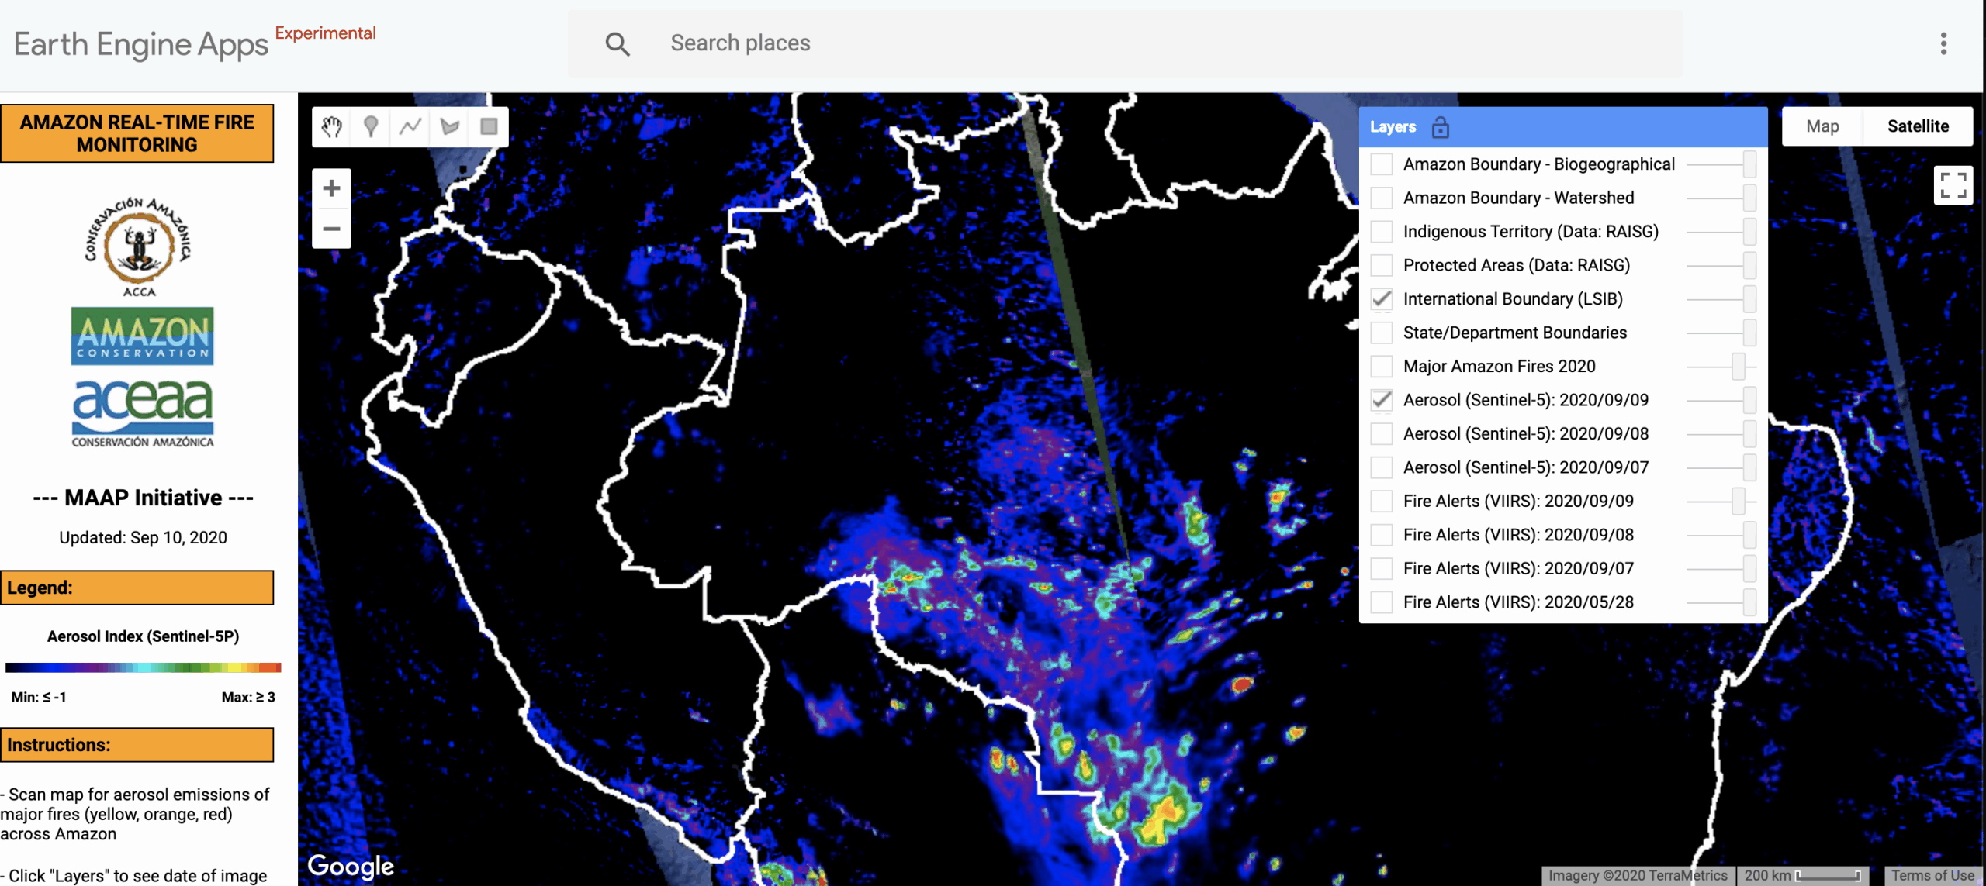Adjust Major Amazon Fires 2020 opacity slider

(1739, 366)
